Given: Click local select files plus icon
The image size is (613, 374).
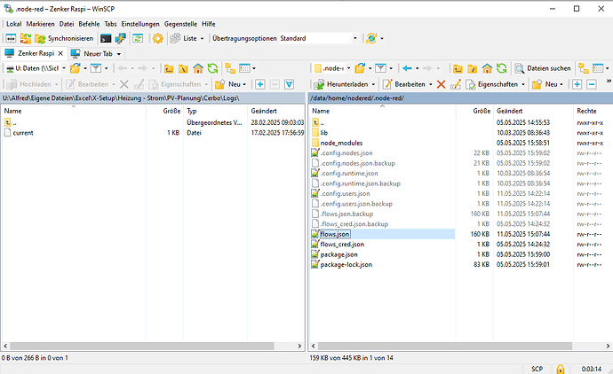Looking at the screenshot, I should coord(260,84).
